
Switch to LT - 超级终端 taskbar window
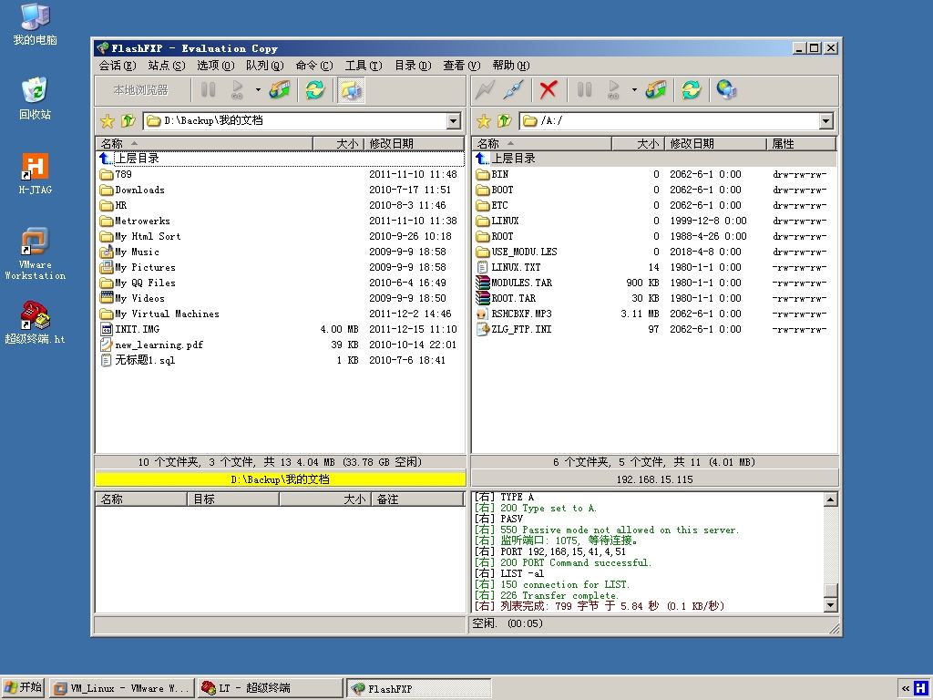(270, 688)
